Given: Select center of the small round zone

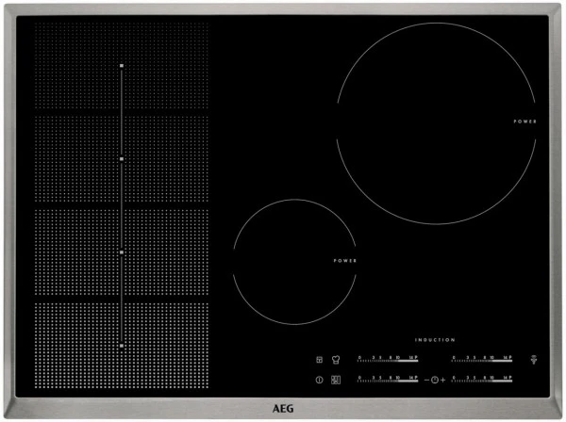Looking at the screenshot, I should pos(295,261).
